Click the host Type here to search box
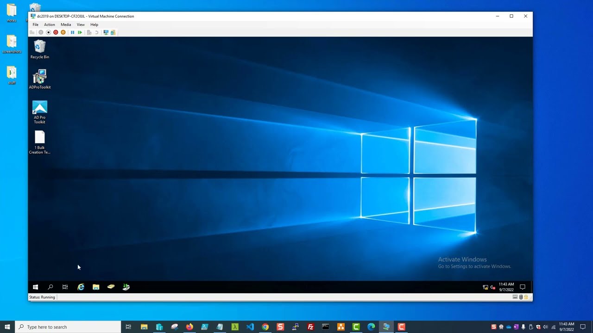This screenshot has height=333, width=593. point(68,327)
